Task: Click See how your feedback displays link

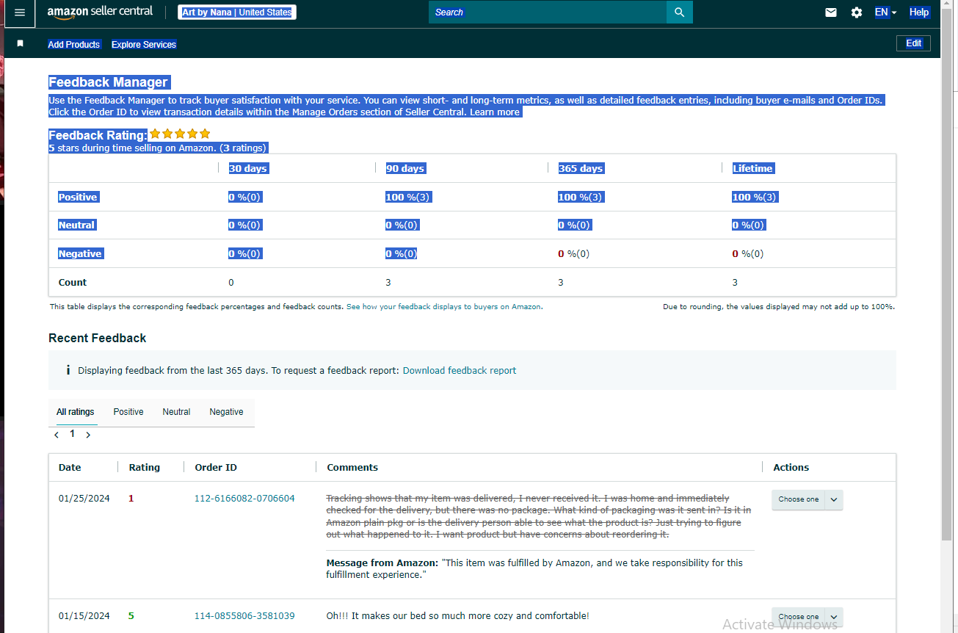Action: (x=443, y=307)
